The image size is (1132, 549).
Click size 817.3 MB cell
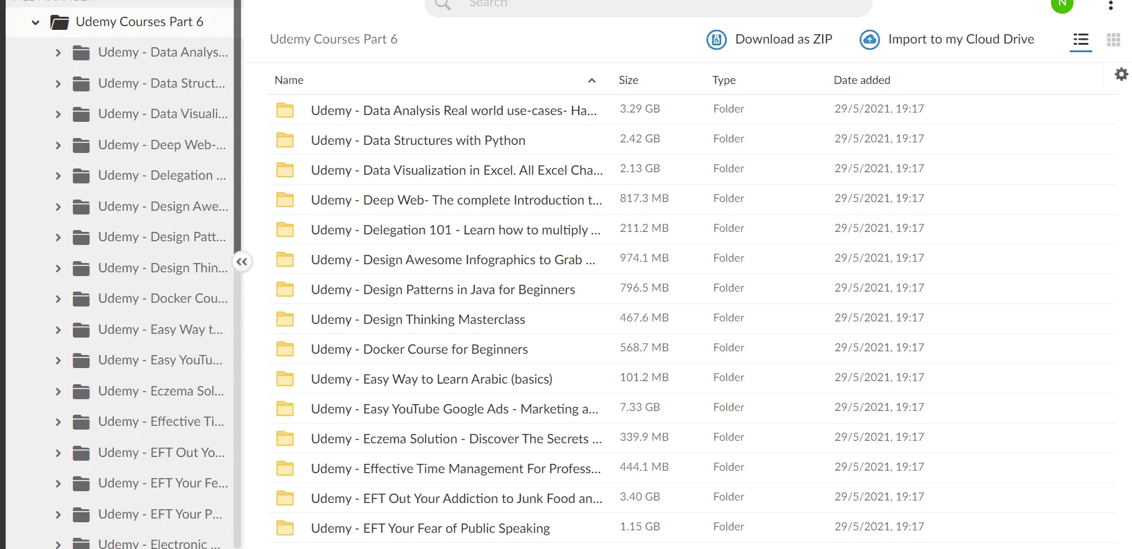click(x=644, y=198)
